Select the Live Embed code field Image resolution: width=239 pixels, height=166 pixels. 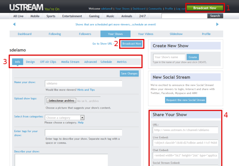coord(185,143)
